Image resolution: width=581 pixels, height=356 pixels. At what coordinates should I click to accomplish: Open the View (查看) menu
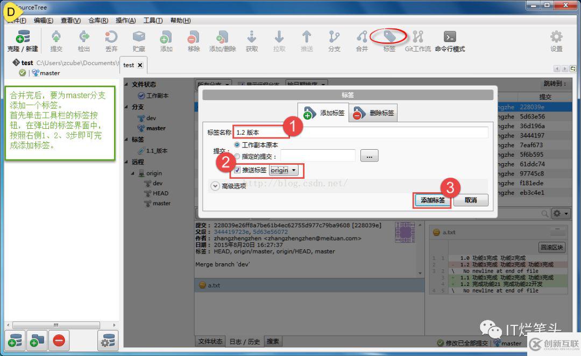71,20
